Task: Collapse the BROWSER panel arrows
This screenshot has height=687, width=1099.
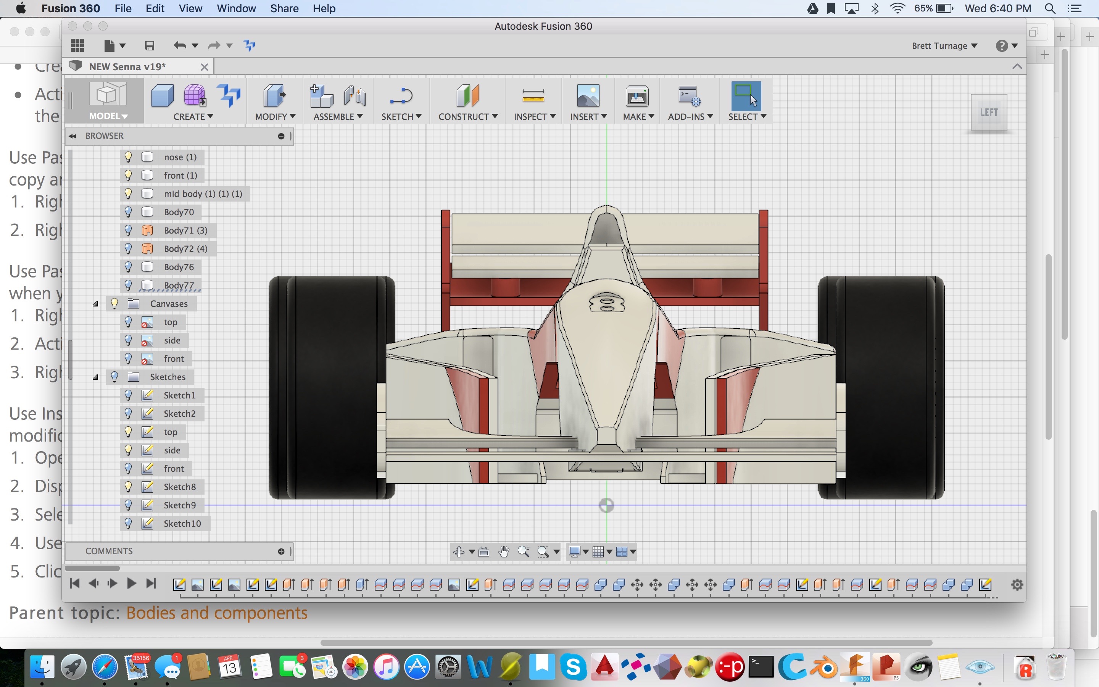Action: click(x=73, y=136)
